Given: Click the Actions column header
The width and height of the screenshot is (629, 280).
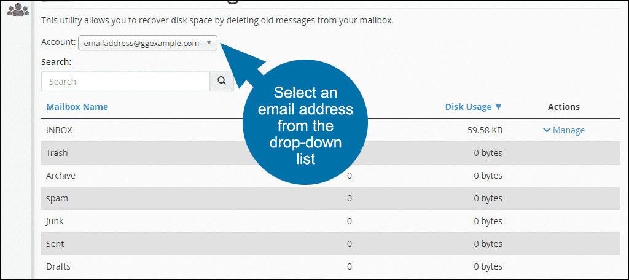Looking at the screenshot, I should pos(564,107).
